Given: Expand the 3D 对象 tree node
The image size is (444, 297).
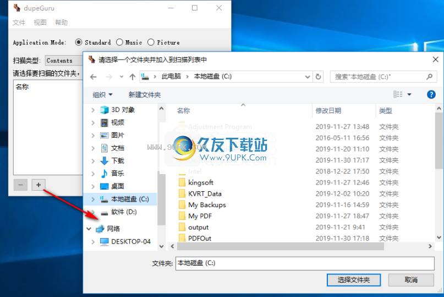Looking at the screenshot, I should tap(93, 110).
